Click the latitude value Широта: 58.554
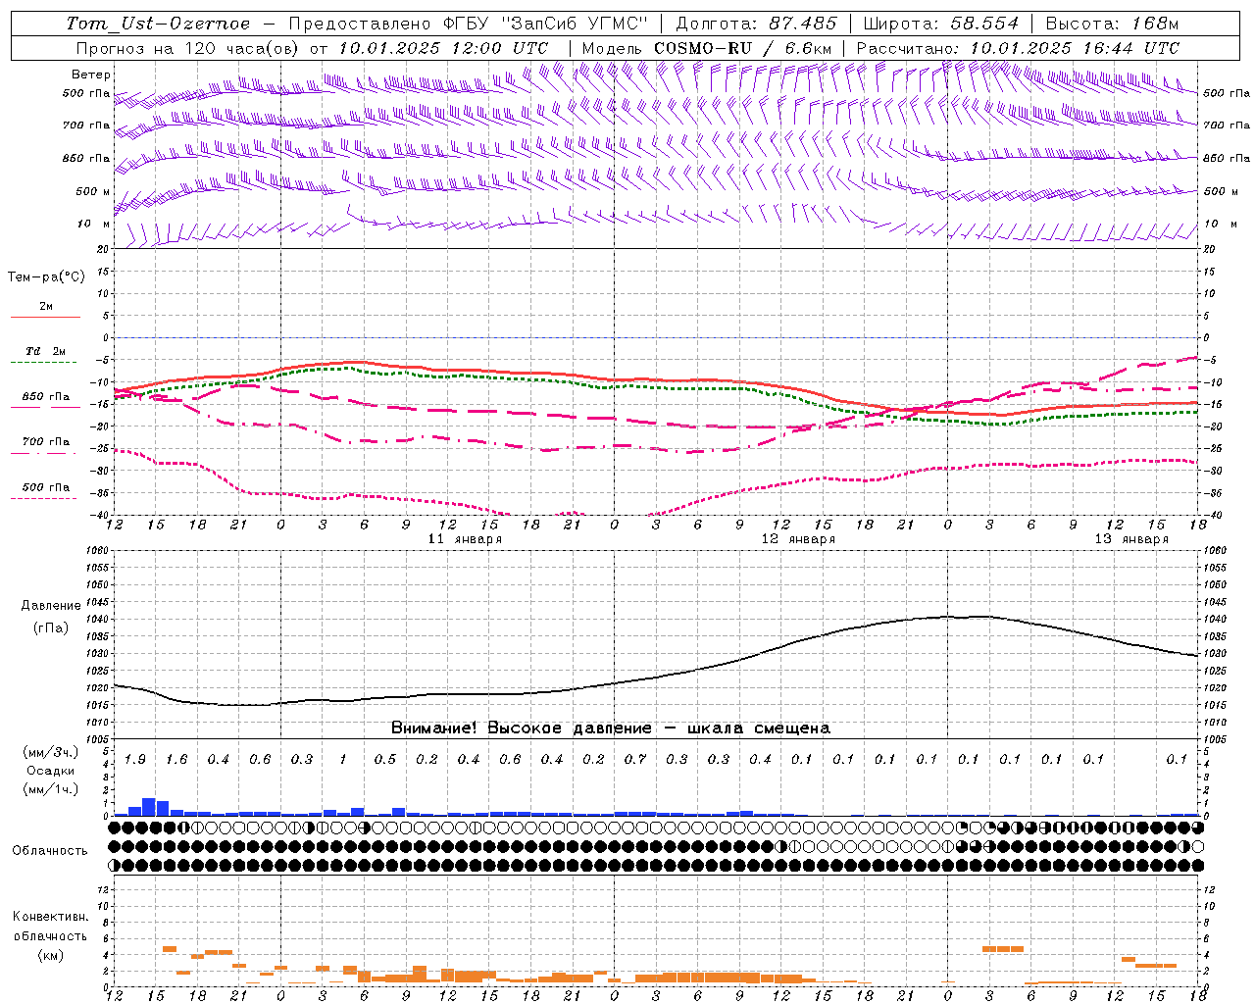The width and height of the screenshot is (1255, 1004). (940, 24)
